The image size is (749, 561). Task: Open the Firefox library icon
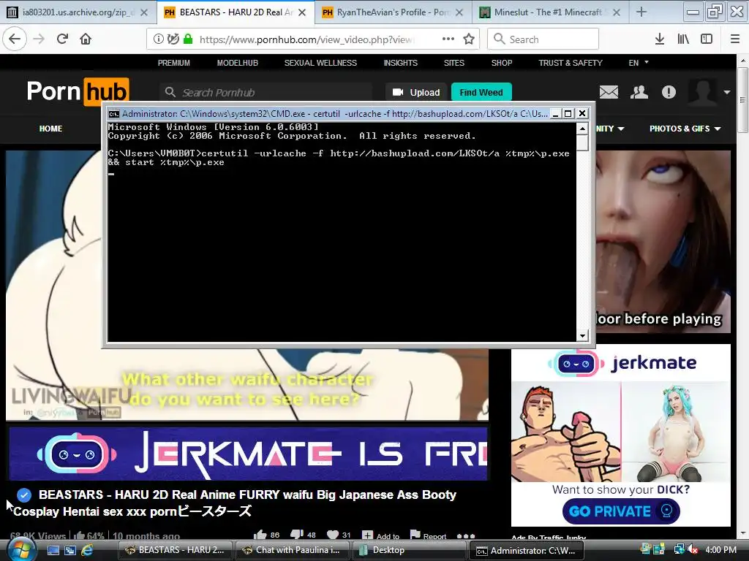click(684, 39)
